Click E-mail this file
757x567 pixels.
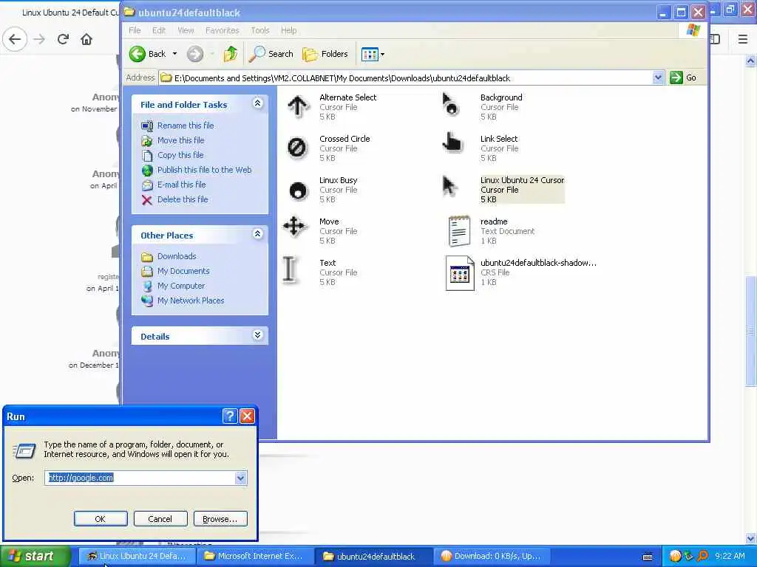(x=182, y=185)
